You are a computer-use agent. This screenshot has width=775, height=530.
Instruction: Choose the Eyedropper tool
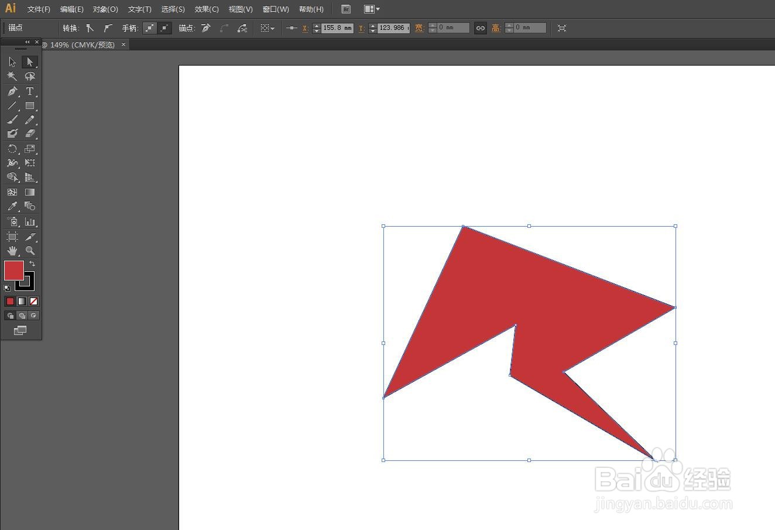click(12, 206)
